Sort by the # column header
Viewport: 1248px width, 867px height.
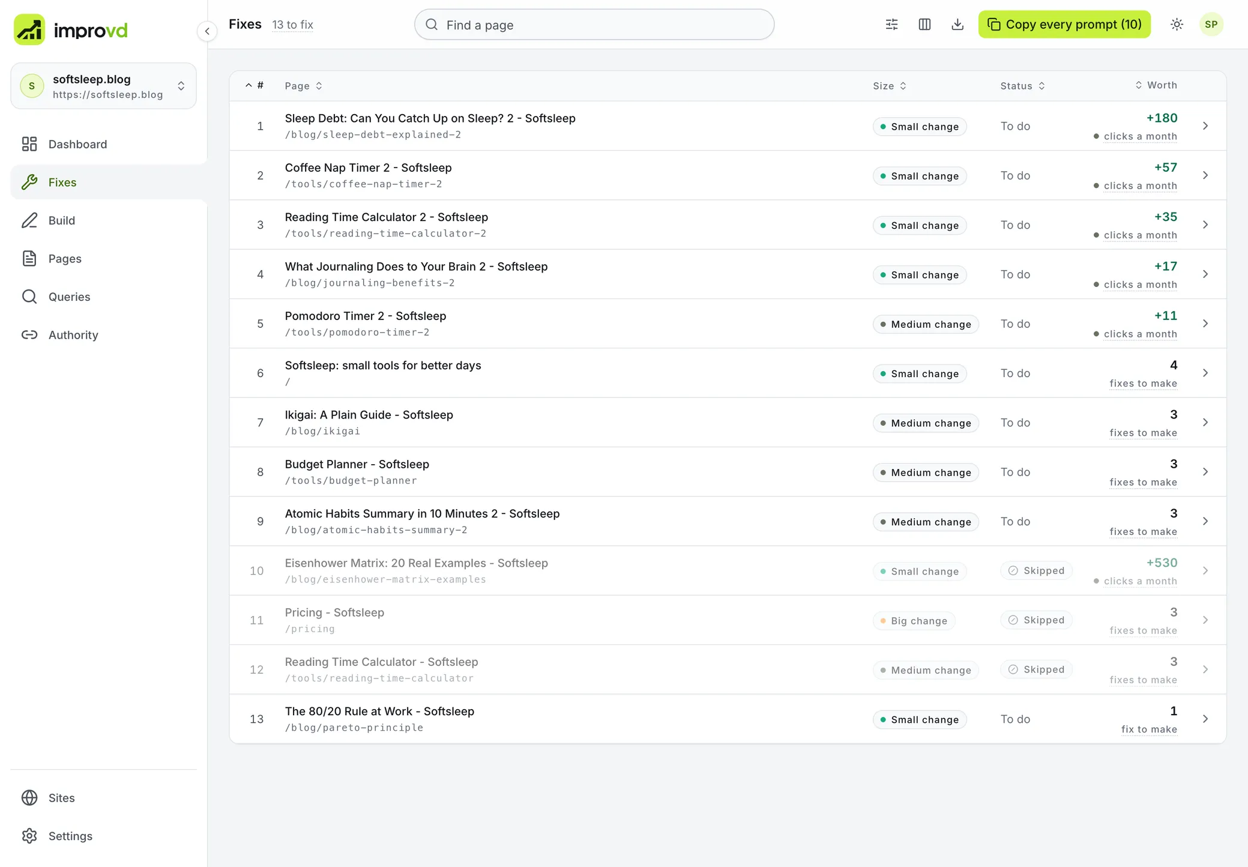point(255,85)
